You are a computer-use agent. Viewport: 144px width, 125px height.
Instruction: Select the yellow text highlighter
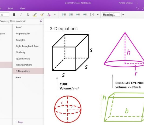click(x=35, y=15)
